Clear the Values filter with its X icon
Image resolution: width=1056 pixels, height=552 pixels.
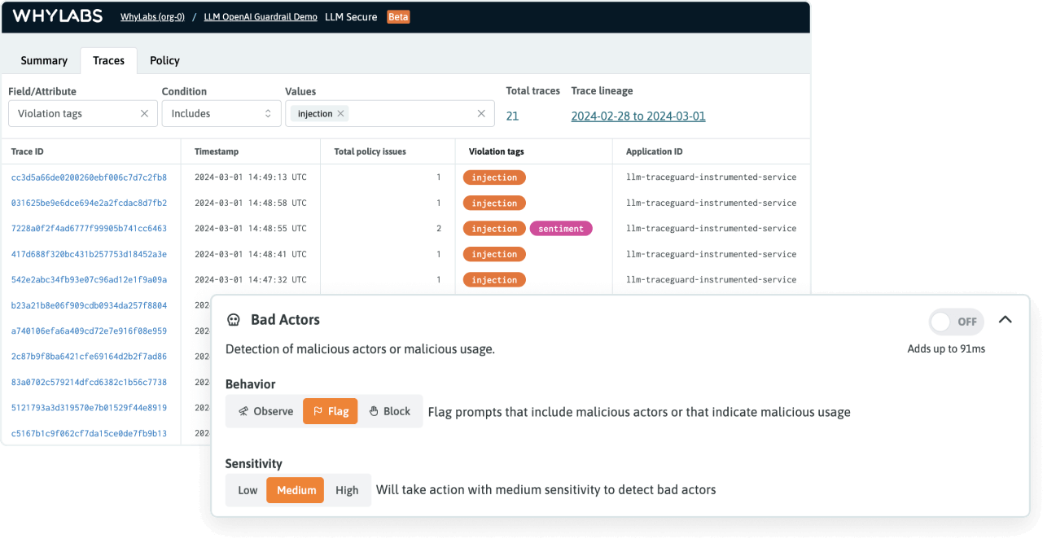pos(480,113)
